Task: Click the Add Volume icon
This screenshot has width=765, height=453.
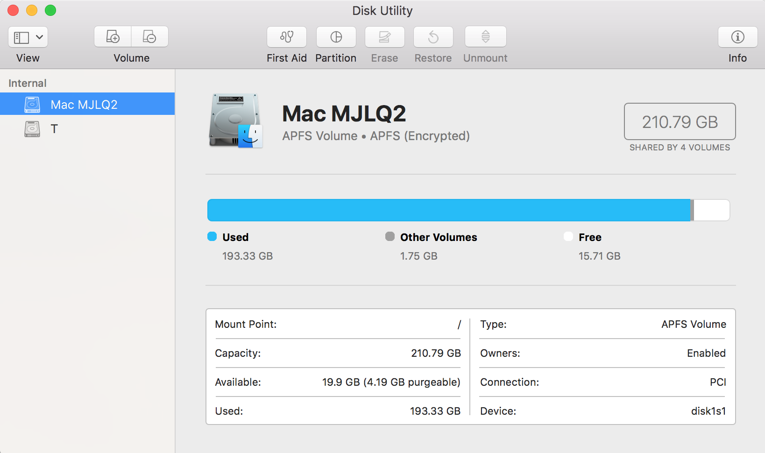Action: pos(113,36)
